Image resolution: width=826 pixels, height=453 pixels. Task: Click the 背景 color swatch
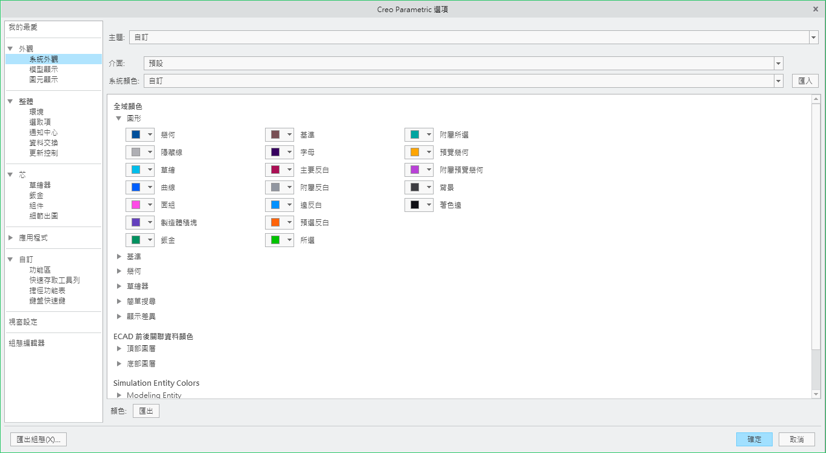(x=415, y=188)
